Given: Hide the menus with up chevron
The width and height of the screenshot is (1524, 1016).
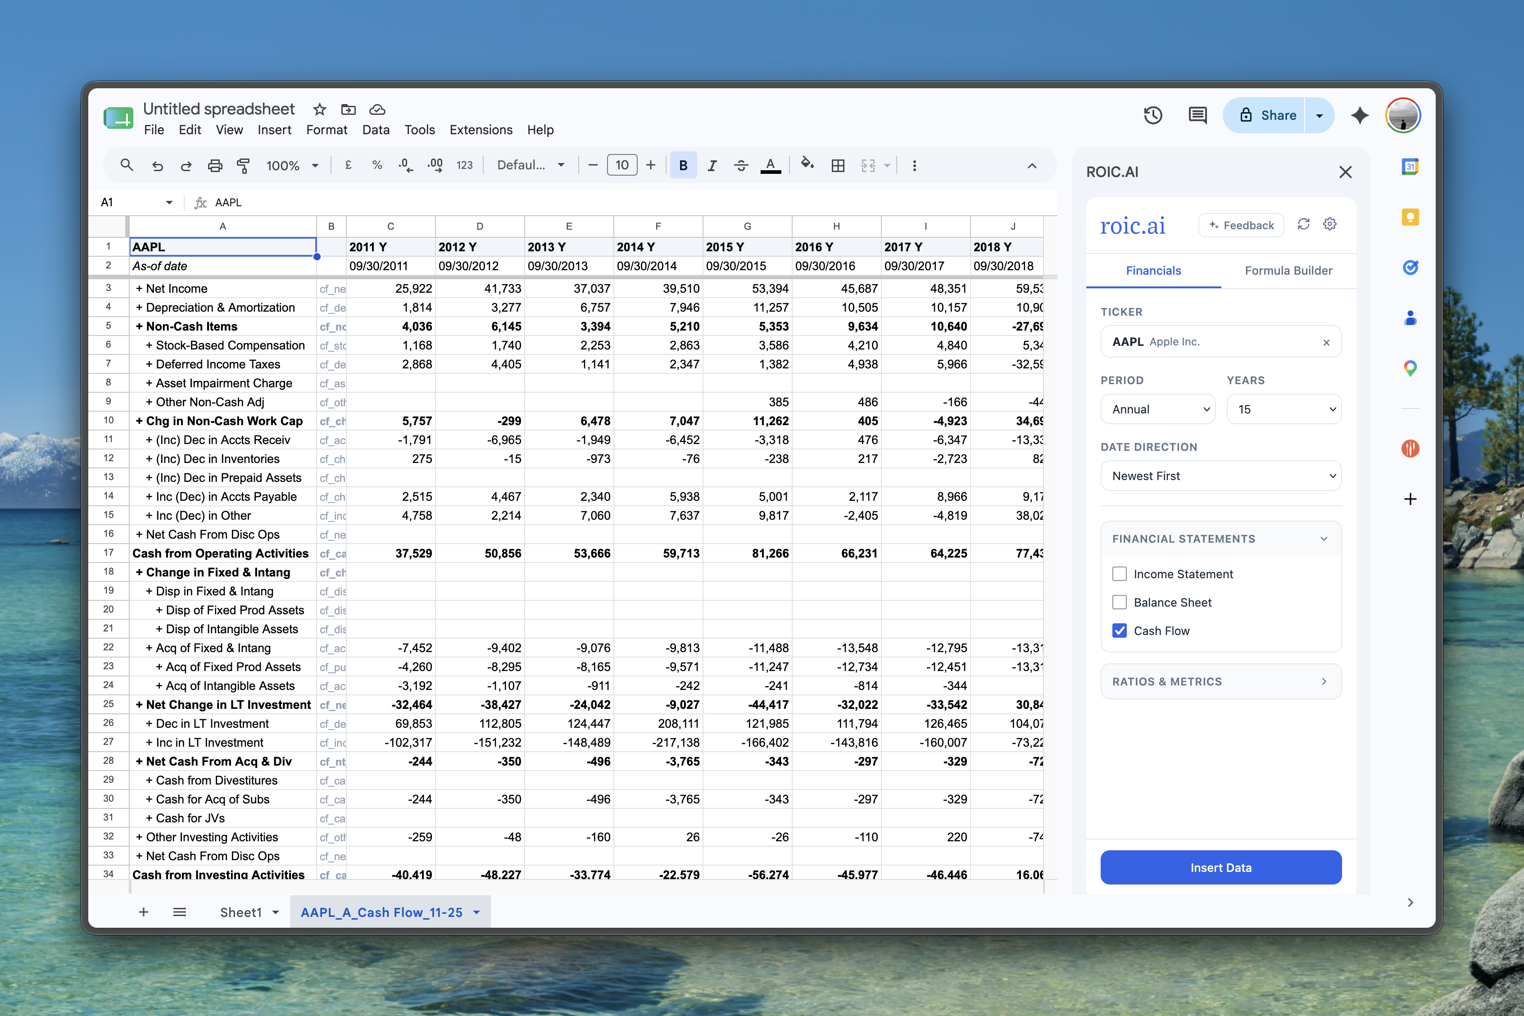Looking at the screenshot, I should (1032, 166).
